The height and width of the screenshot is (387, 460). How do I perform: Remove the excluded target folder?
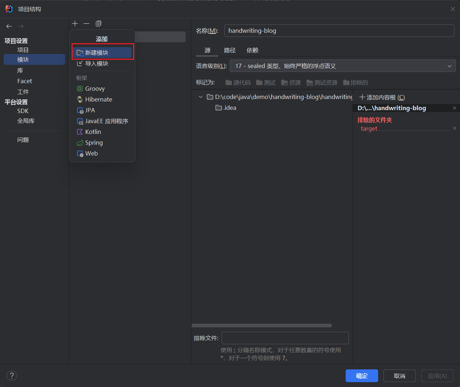click(455, 128)
